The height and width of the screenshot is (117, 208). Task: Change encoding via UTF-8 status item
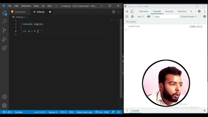[x=63, y=112]
